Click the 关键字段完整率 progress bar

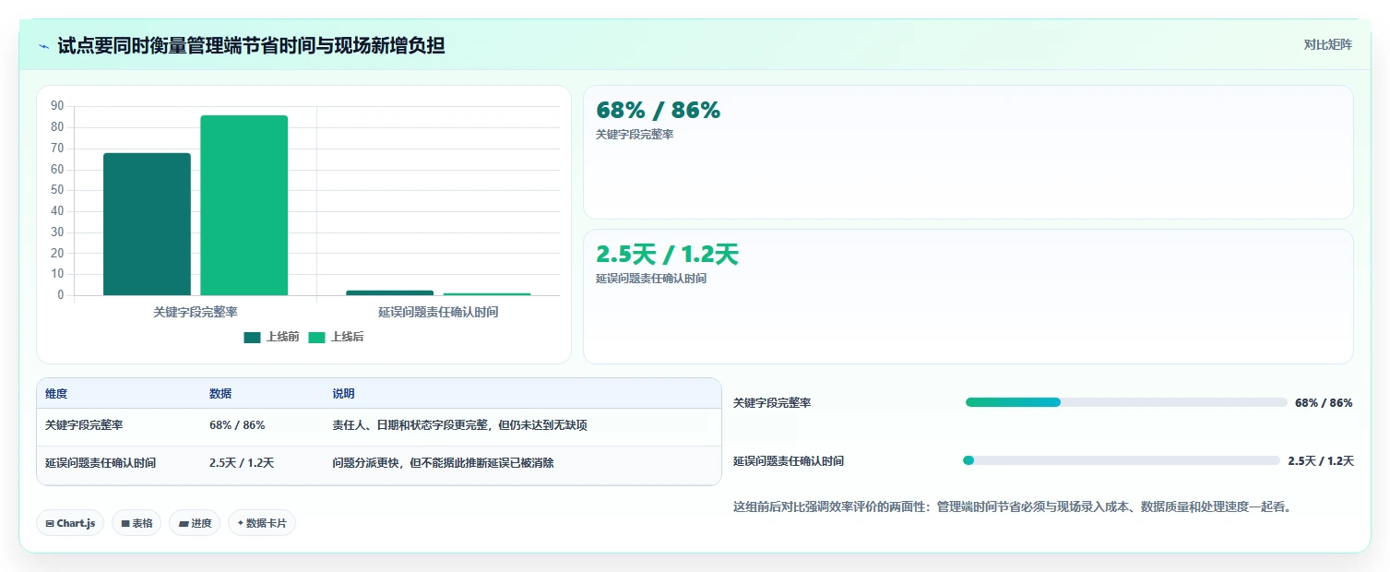click(1126, 402)
